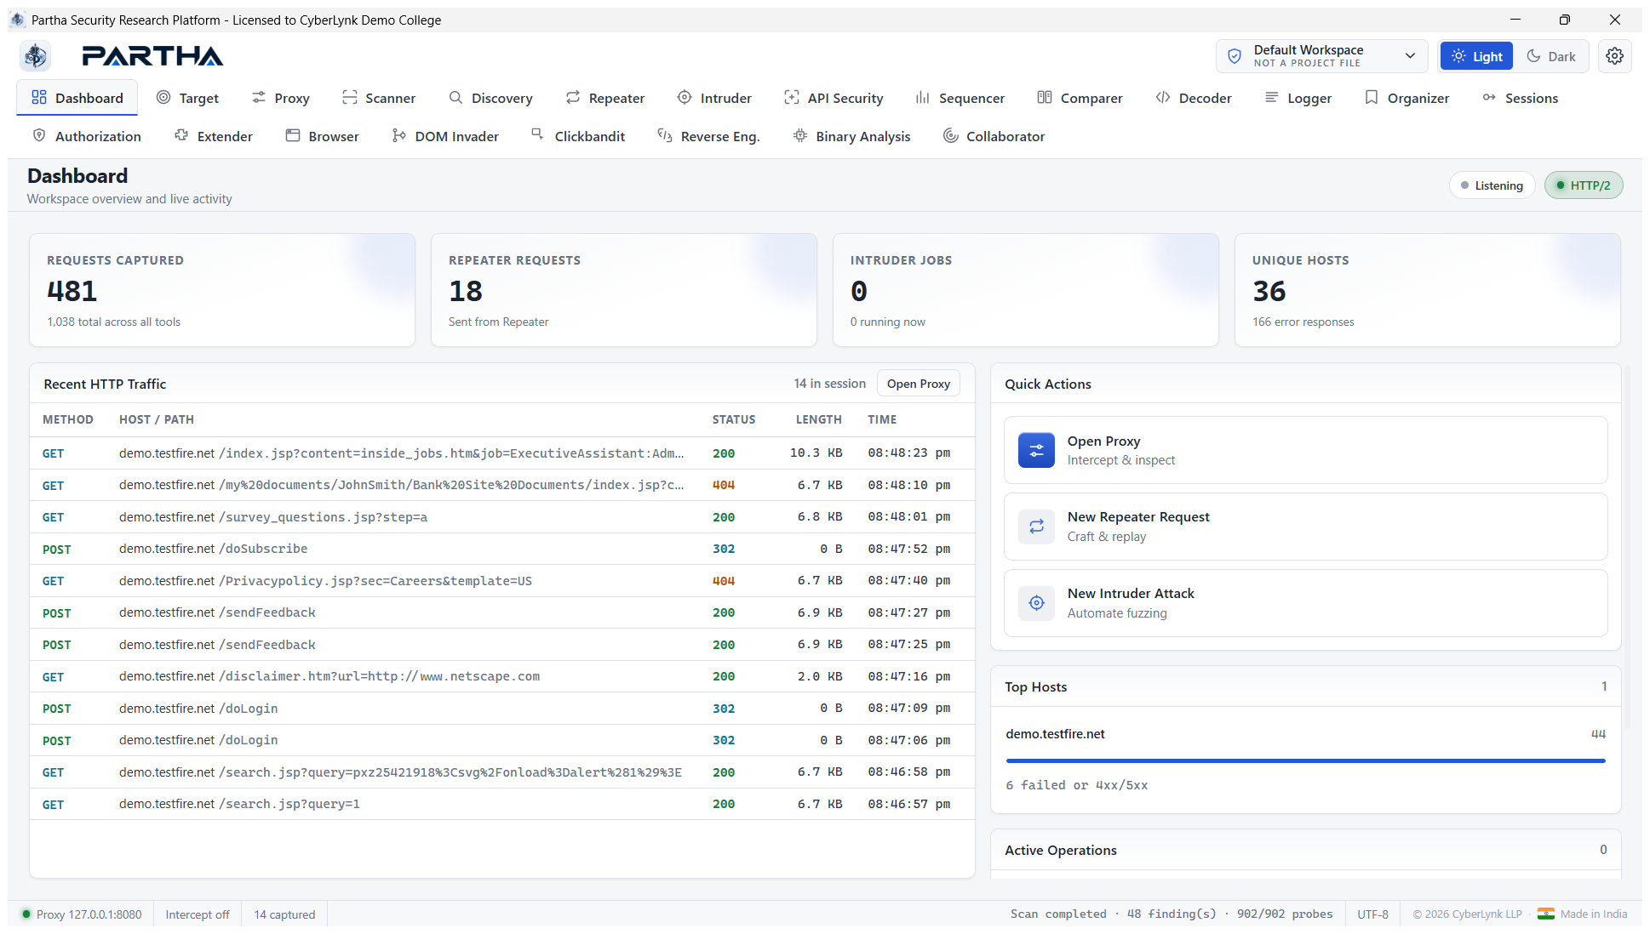1650x934 pixels.
Task: Click the Discovery magnifier icon
Action: tap(455, 98)
